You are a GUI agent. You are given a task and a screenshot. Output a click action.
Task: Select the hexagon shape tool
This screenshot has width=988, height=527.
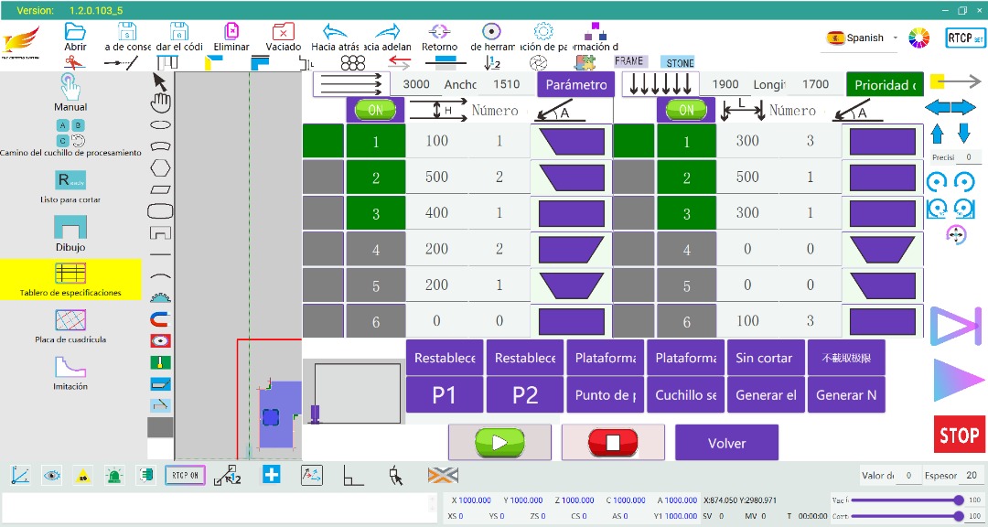(160, 167)
